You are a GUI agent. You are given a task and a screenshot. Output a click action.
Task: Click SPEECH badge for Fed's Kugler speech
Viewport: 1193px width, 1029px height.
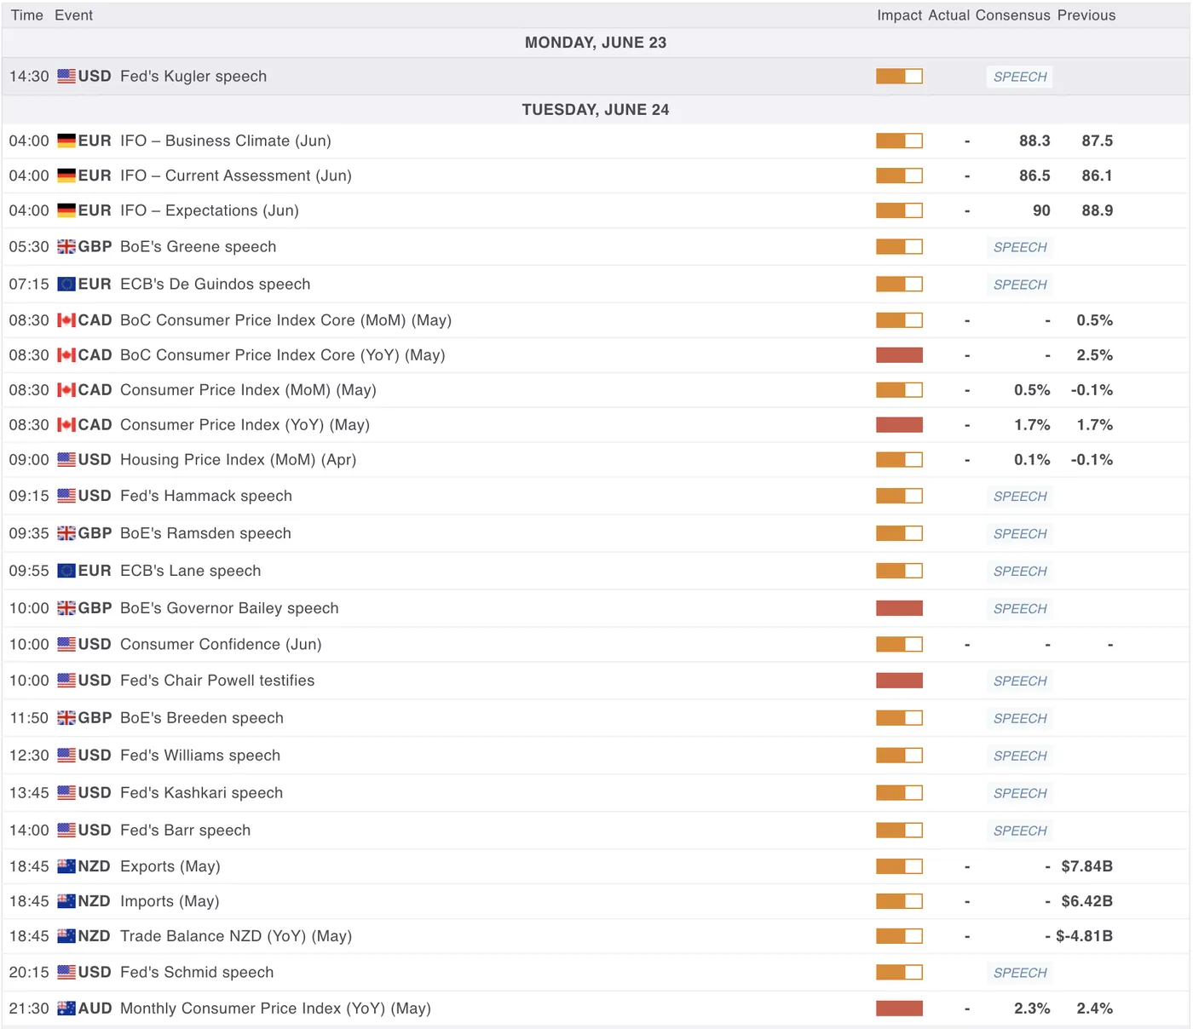(x=1020, y=77)
